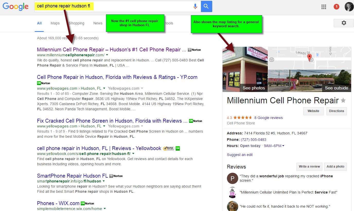Click Suggest an edit link
The image size is (354, 211).
(x=240, y=155)
